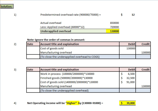Select the actual overhead value "850000"
Image resolution: width=158 pixels, height=111 pixels.
click(115, 23)
